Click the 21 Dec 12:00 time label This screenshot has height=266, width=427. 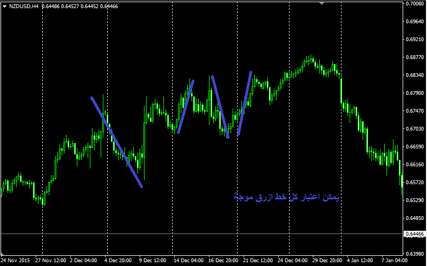(258, 261)
